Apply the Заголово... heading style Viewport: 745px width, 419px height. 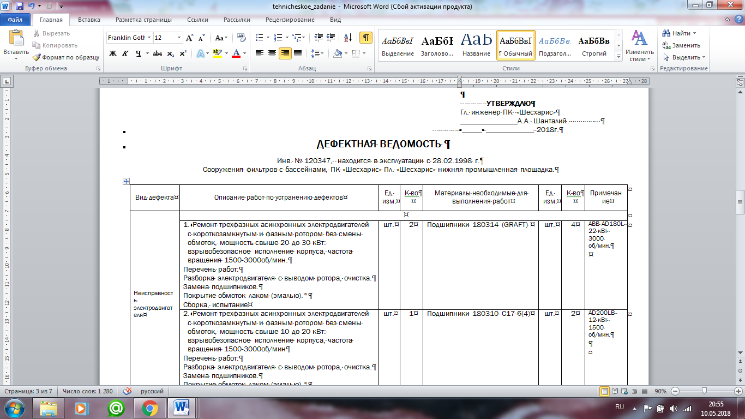[x=437, y=45]
